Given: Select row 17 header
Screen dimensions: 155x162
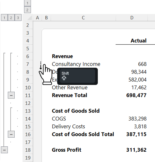Looking at the screenshot, I should point(28,142).
